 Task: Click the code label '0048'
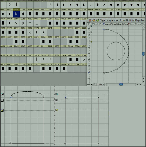77,9
